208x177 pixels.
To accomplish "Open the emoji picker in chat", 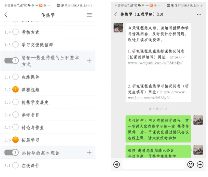I will pos(190,165).
